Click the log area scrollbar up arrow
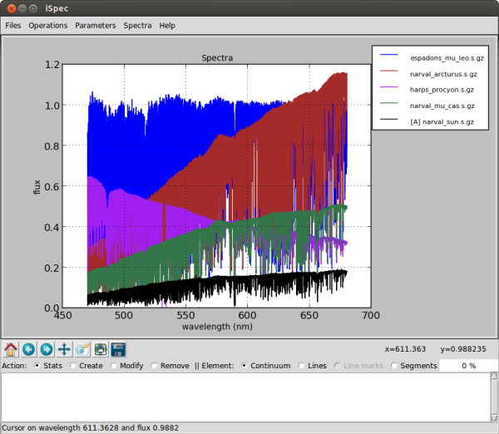This screenshot has height=434, width=499. coord(494,376)
